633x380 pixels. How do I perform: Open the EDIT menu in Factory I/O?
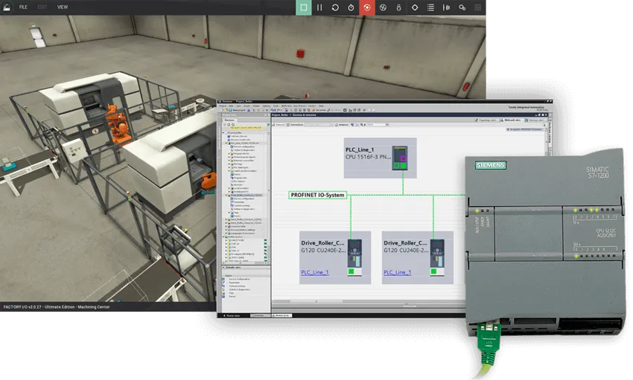pos(42,7)
